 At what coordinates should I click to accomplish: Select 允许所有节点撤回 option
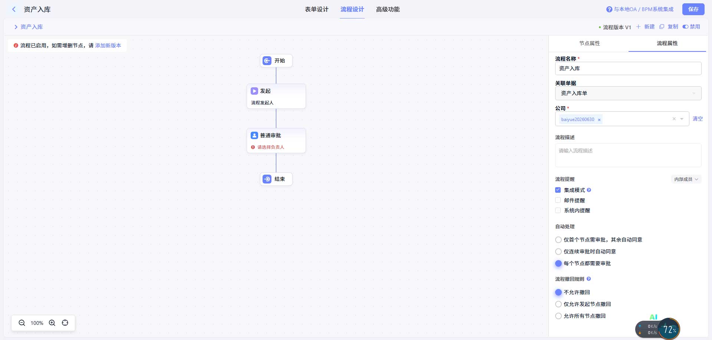(558, 316)
